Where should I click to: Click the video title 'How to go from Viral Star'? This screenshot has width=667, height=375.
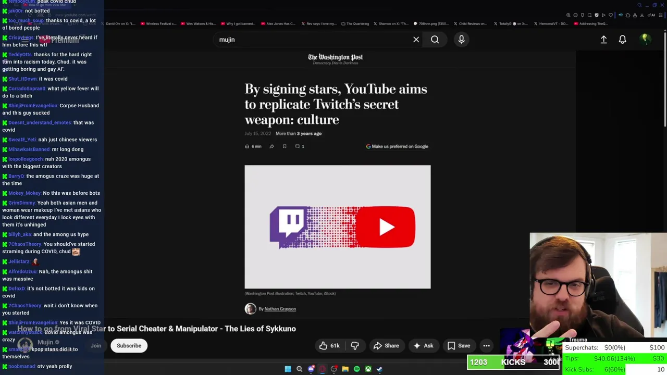(x=157, y=329)
